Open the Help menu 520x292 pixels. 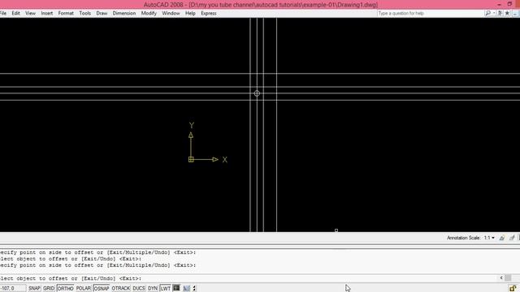(190, 13)
